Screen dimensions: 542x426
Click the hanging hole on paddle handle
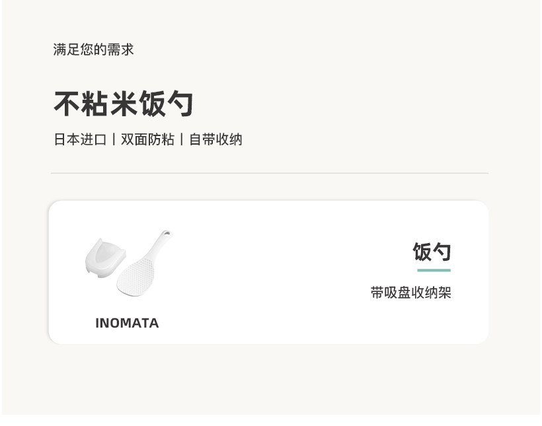(166, 234)
